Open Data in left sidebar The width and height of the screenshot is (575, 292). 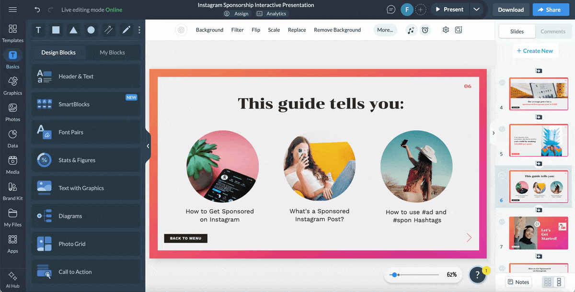[13, 138]
